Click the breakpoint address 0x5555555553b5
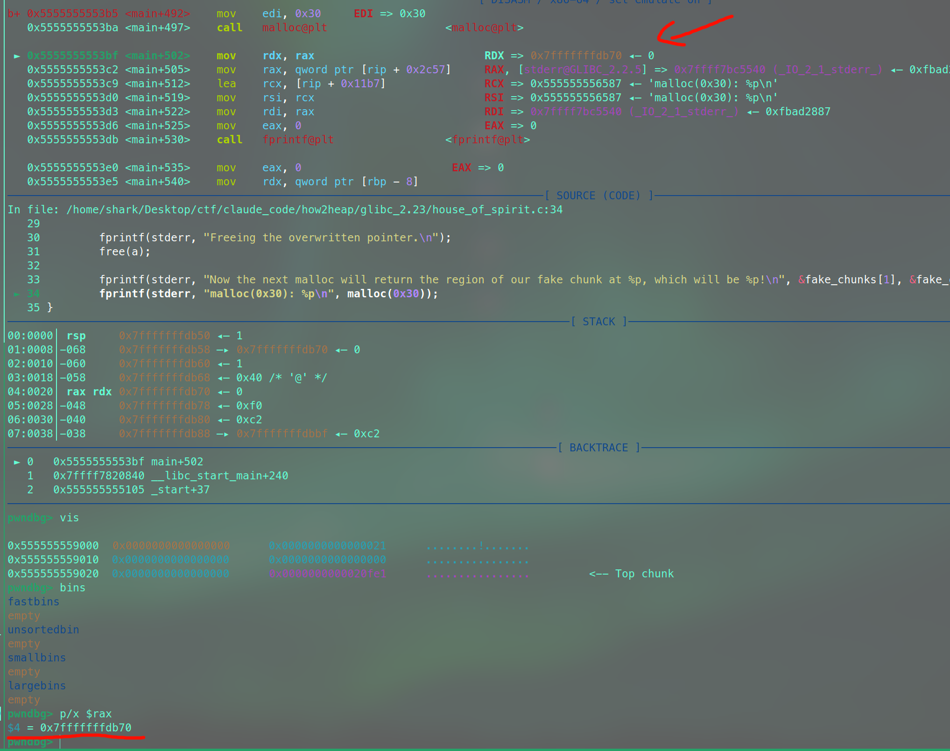 pos(72,14)
